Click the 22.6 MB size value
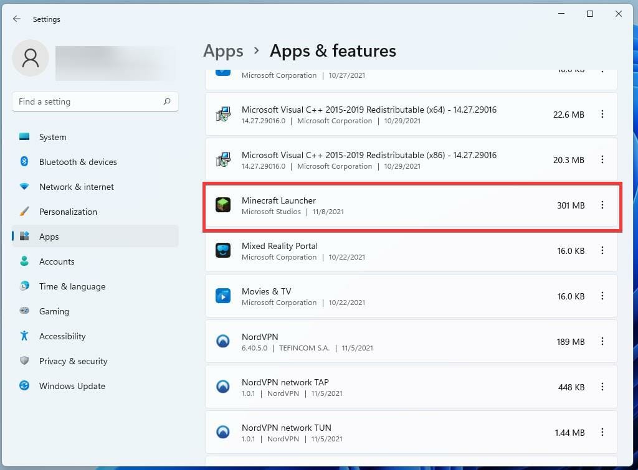 click(568, 115)
